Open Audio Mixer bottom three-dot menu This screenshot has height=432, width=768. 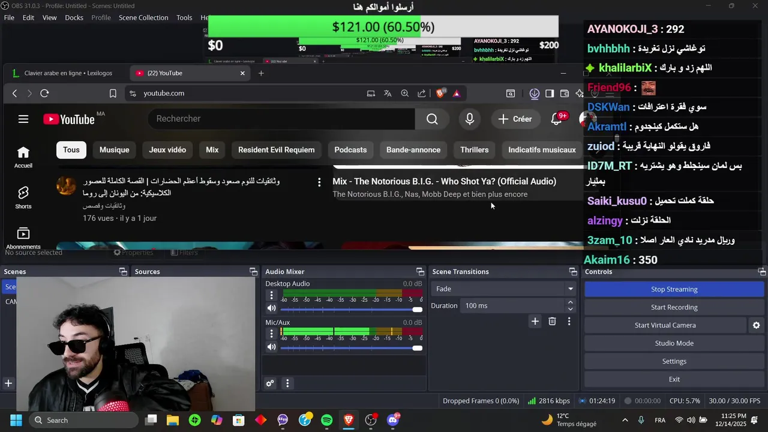coord(287,383)
